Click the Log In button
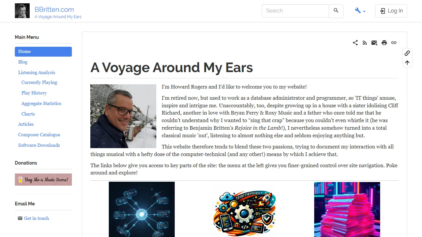This screenshot has width=422, height=237. [391, 11]
